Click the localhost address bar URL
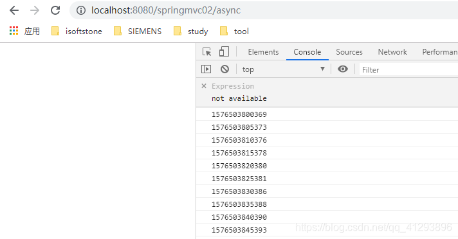The image size is (458, 239). [166, 10]
